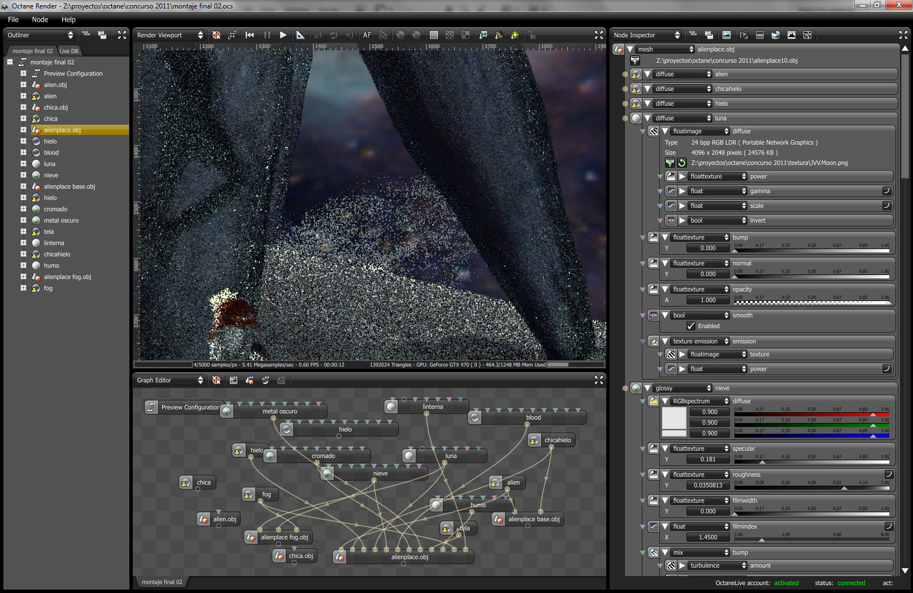Toggle the roughness option checkbox
Image resolution: width=913 pixels, height=593 pixels.
[x=888, y=474]
